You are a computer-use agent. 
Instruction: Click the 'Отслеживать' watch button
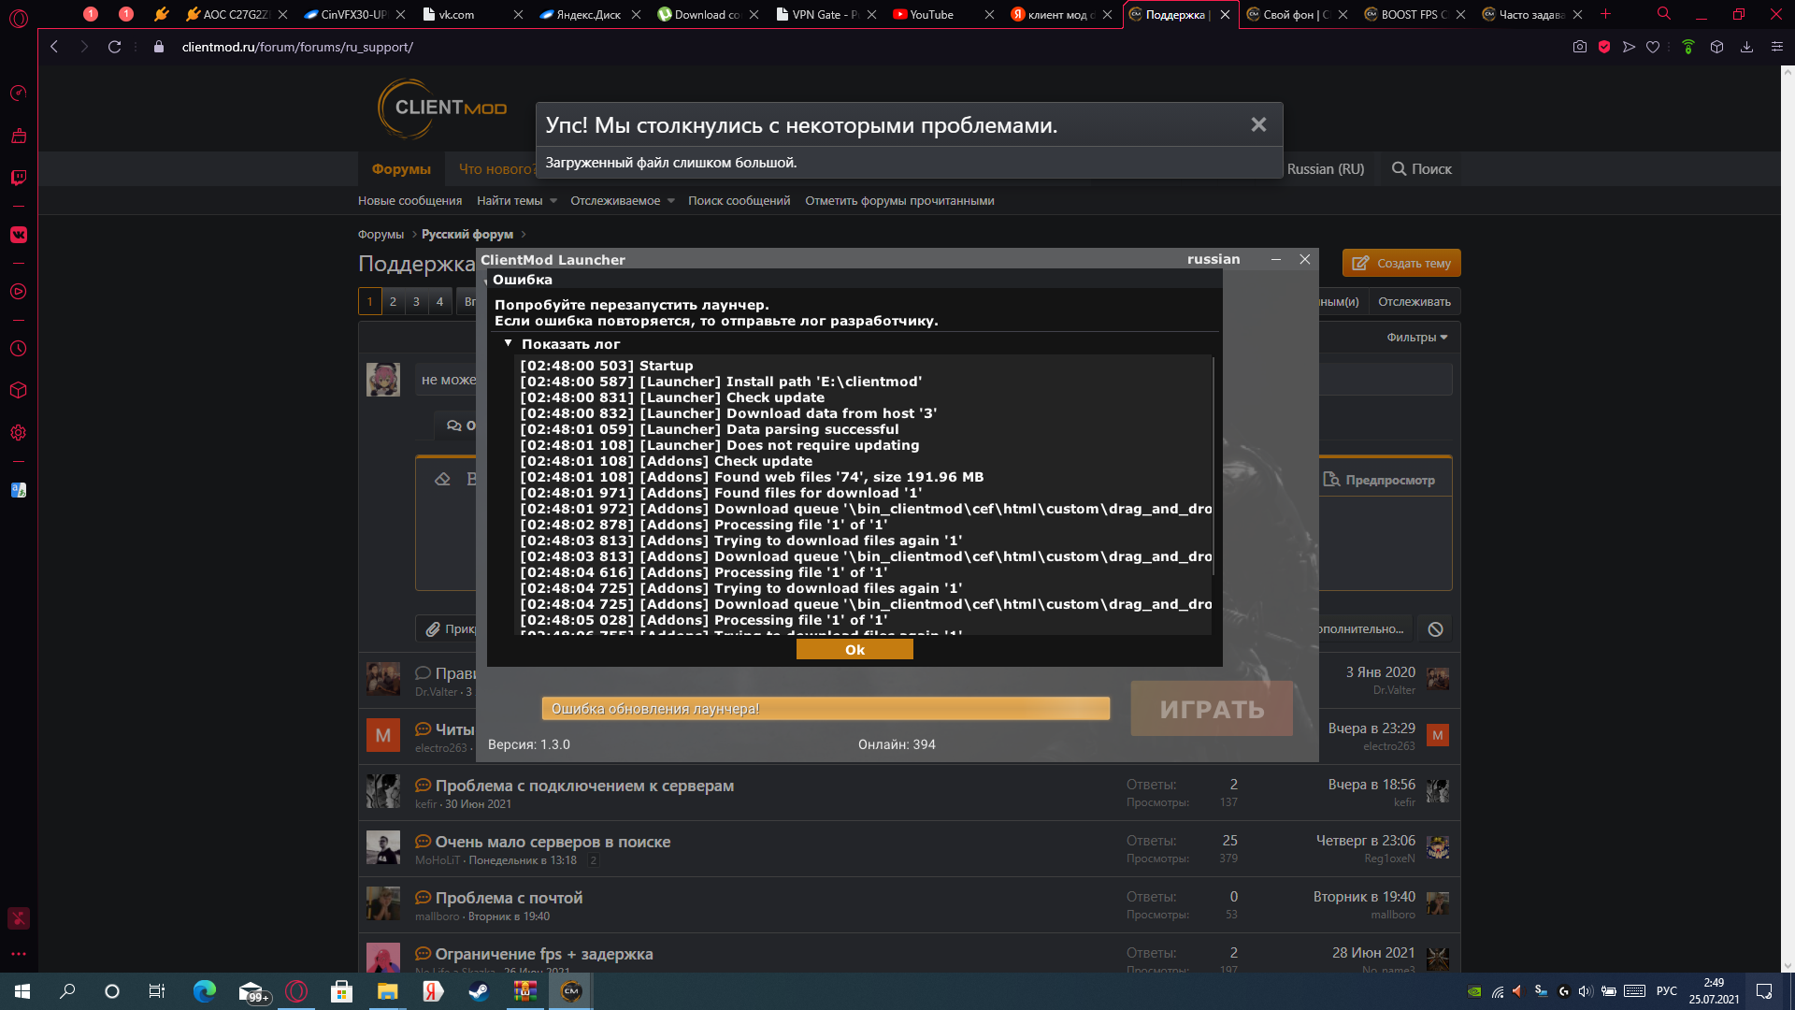coord(1414,302)
